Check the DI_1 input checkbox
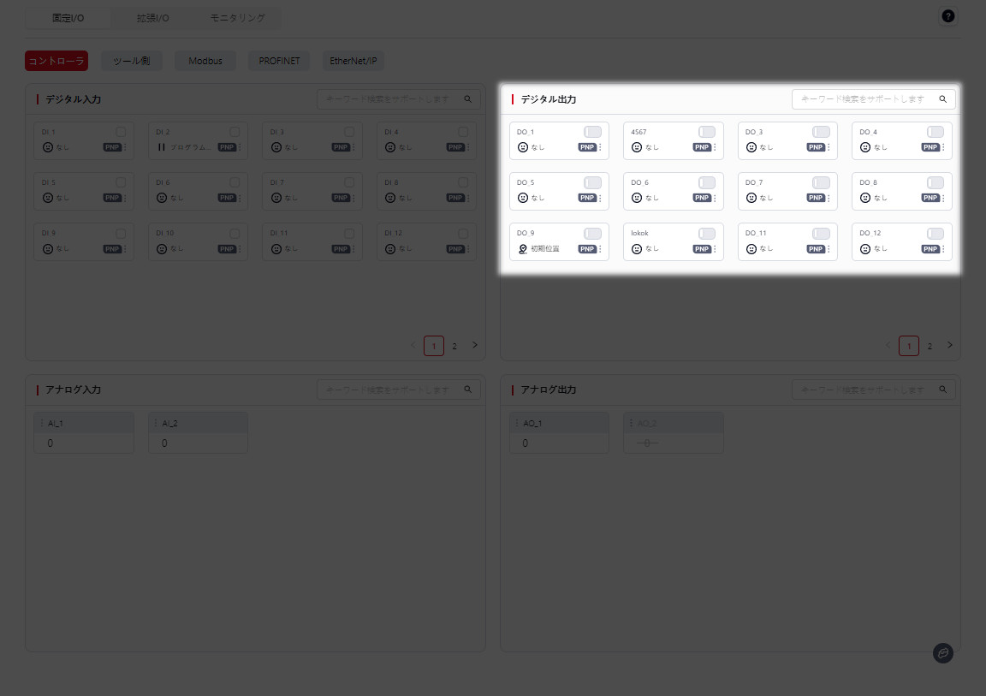Image resolution: width=986 pixels, height=696 pixels. point(121,132)
